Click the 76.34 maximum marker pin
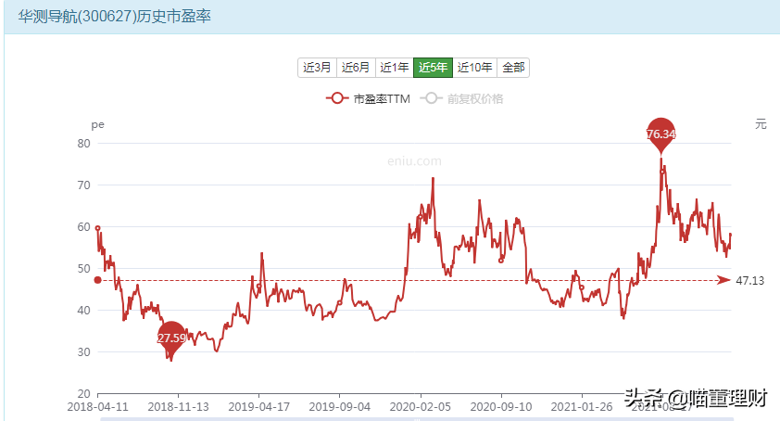The height and width of the screenshot is (421, 780). (661, 134)
